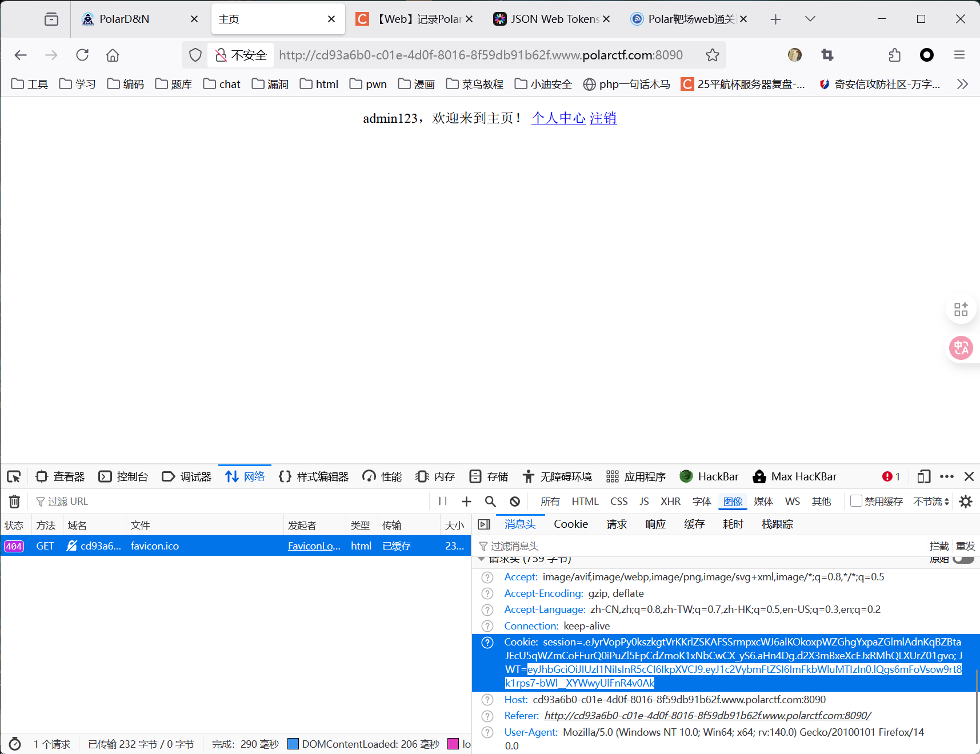
Task: Pause network log recording
Action: click(x=443, y=502)
